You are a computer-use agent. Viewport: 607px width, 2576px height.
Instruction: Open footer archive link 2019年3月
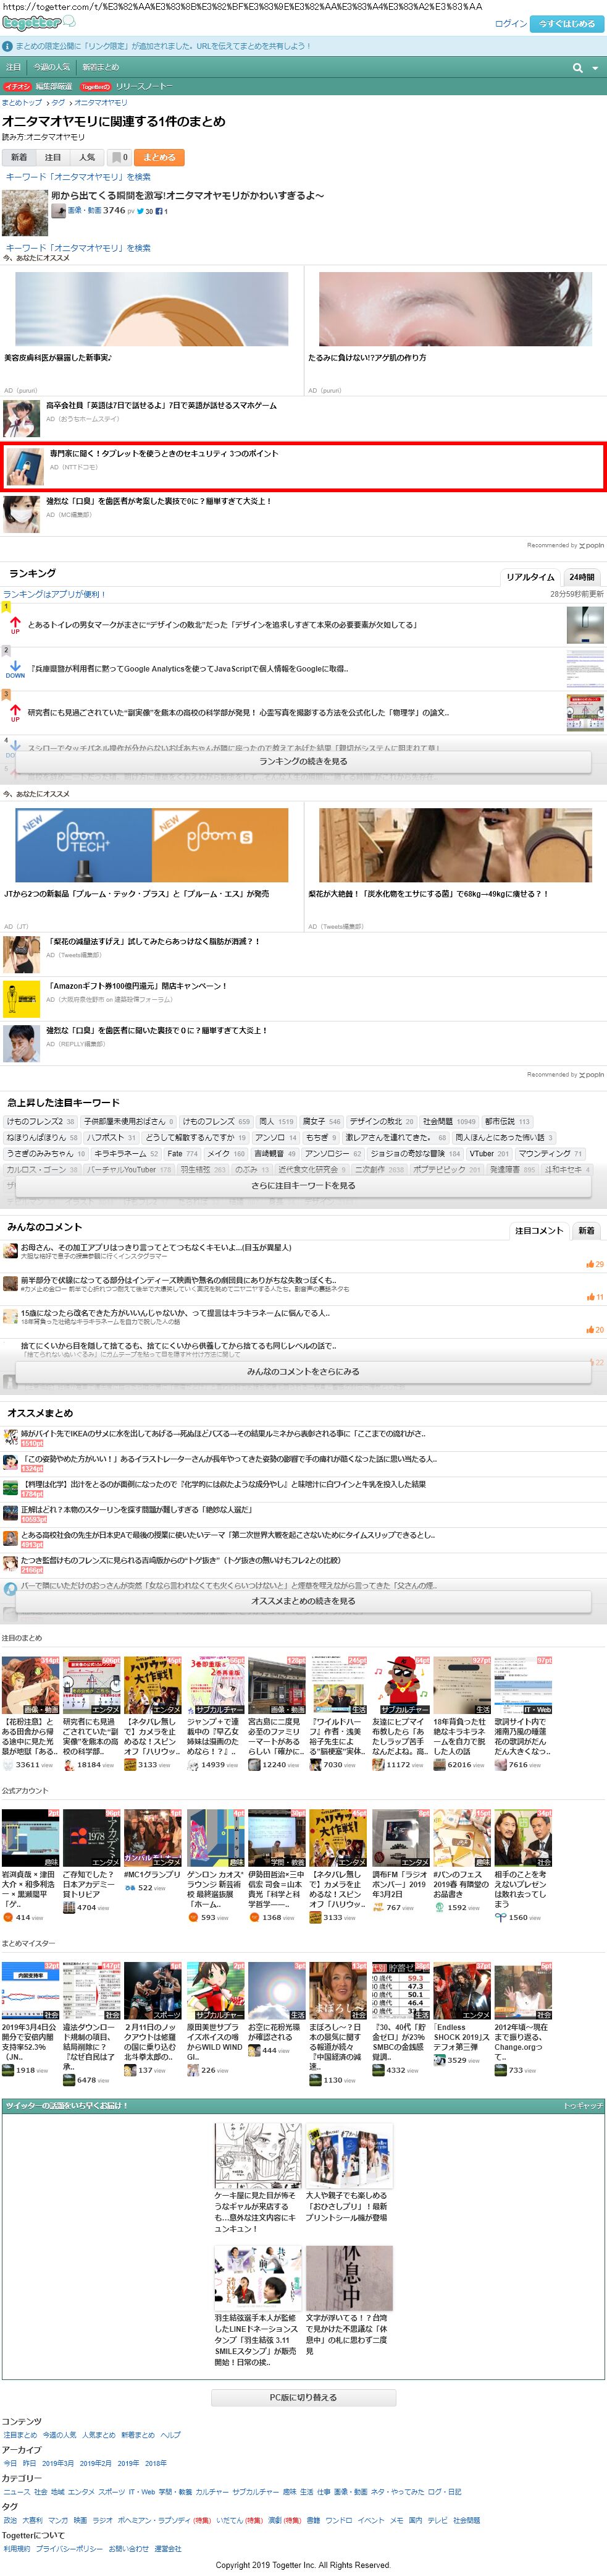click(57, 2463)
